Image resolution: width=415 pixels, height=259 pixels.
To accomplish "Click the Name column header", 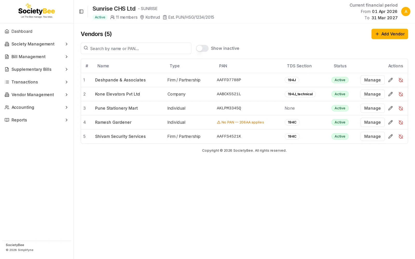I will pos(103,66).
